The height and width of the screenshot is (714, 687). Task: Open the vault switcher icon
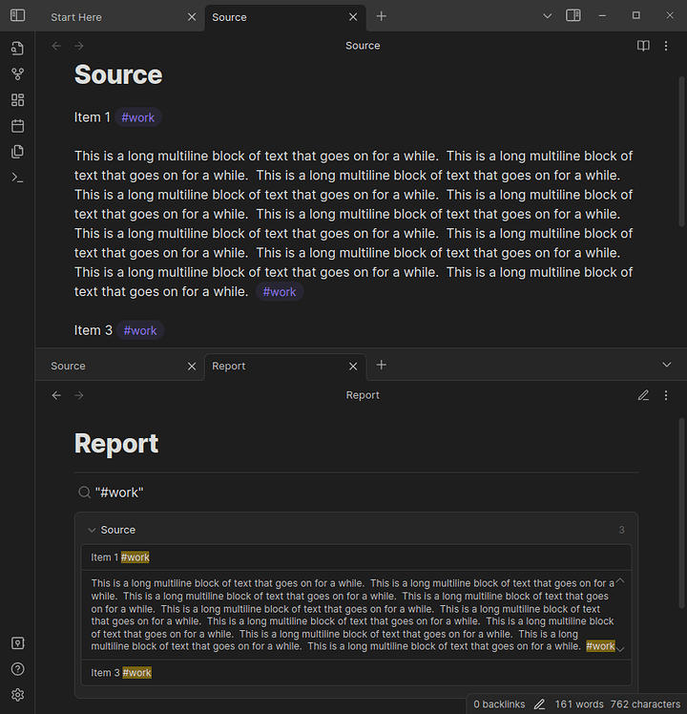click(x=17, y=643)
